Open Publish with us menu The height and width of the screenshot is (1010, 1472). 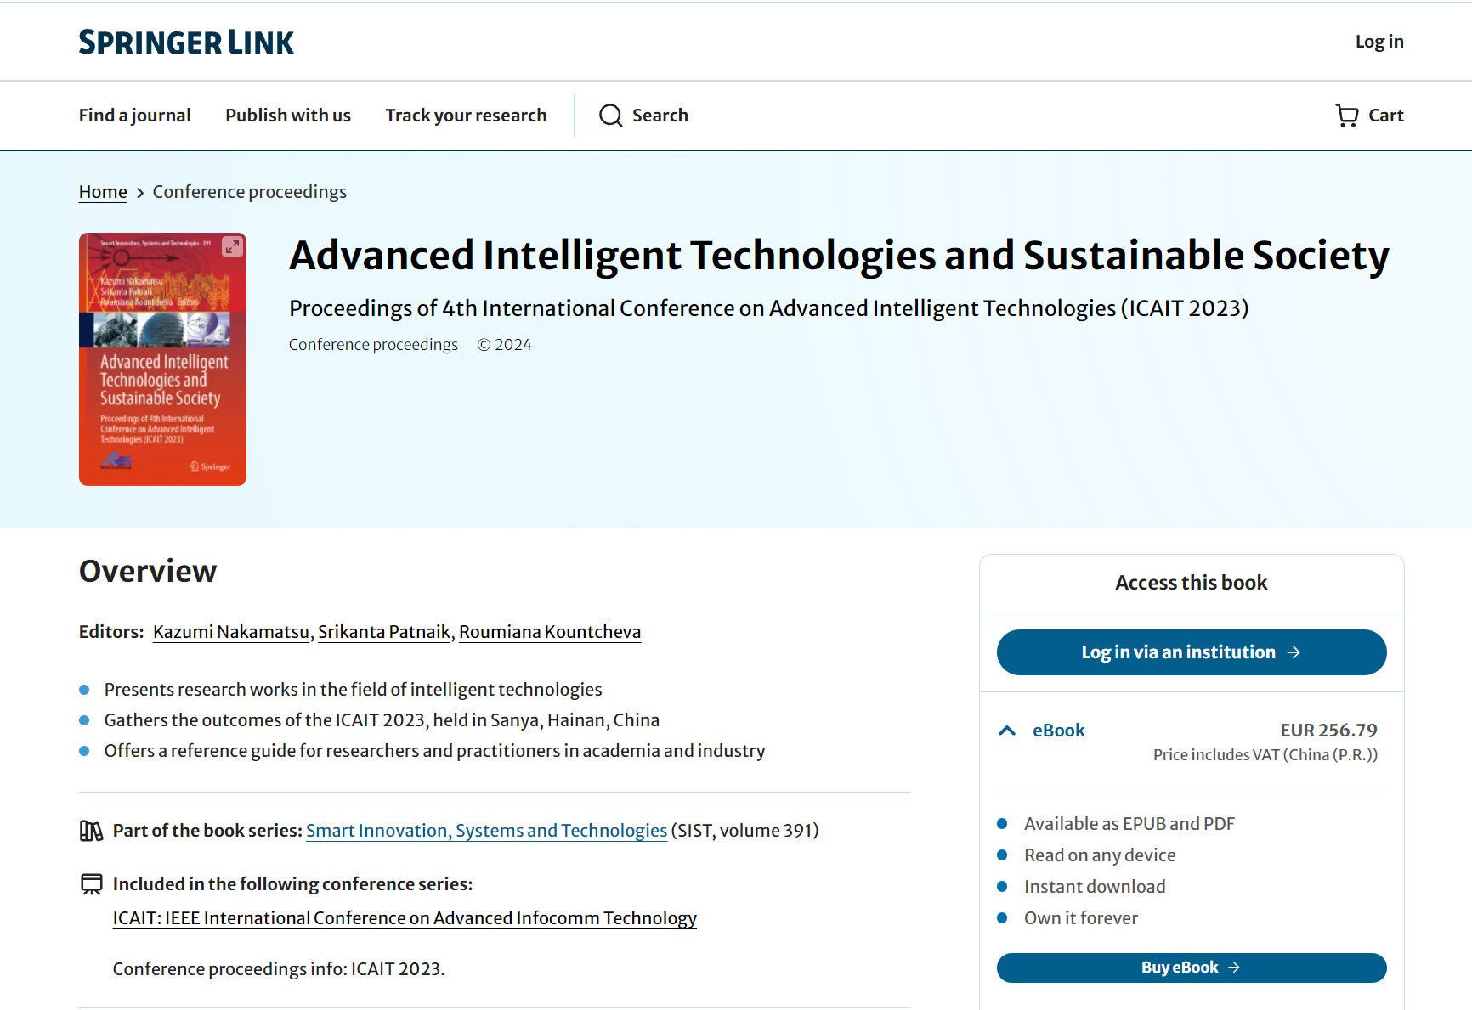coord(288,116)
